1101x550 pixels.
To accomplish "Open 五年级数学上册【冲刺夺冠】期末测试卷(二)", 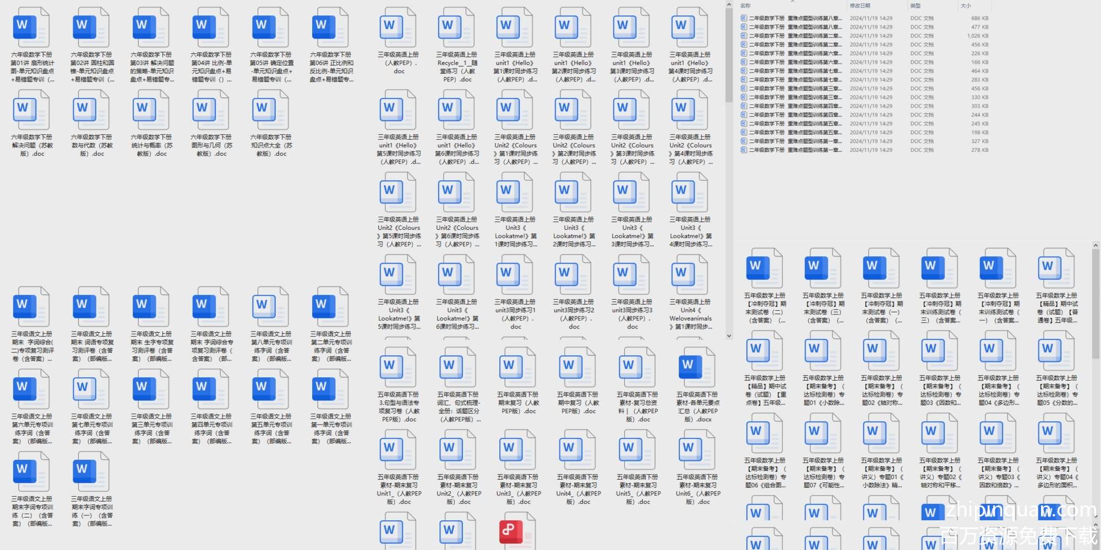I will (x=765, y=286).
